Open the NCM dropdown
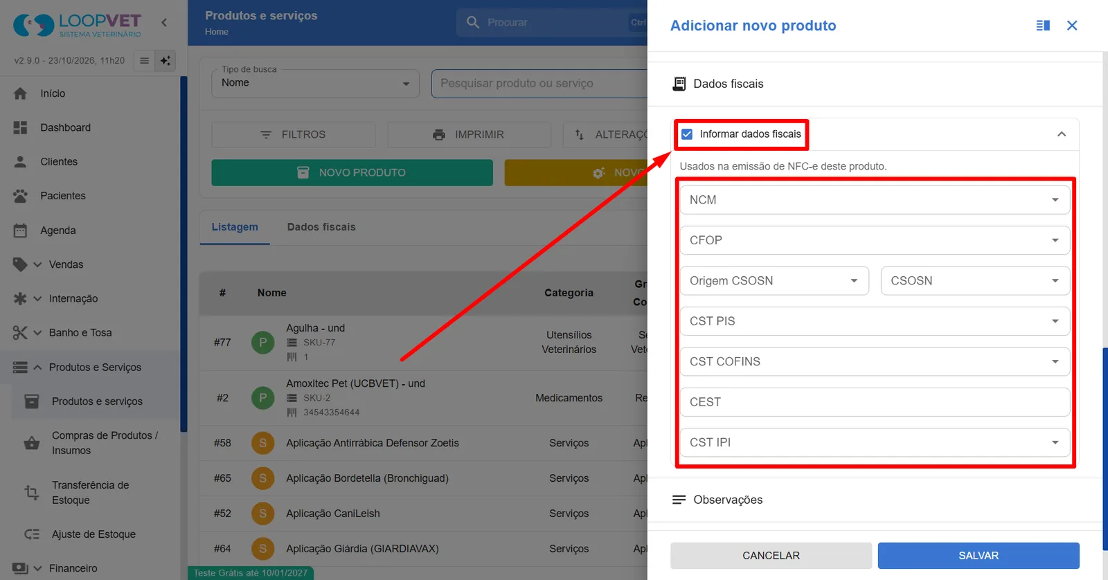This screenshot has height=580, width=1108. 875,200
